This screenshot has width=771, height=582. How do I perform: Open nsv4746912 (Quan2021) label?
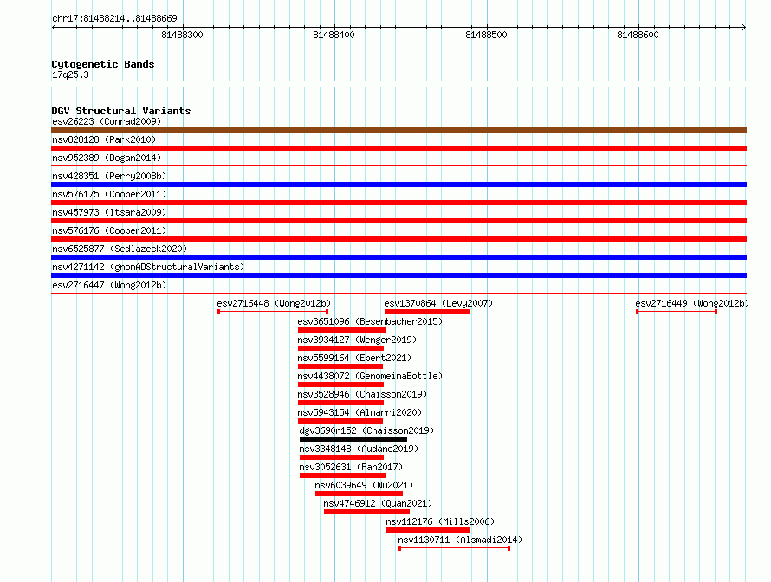point(378,503)
